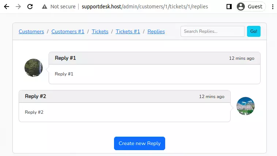Open the Guest profile avatar button

251,7
